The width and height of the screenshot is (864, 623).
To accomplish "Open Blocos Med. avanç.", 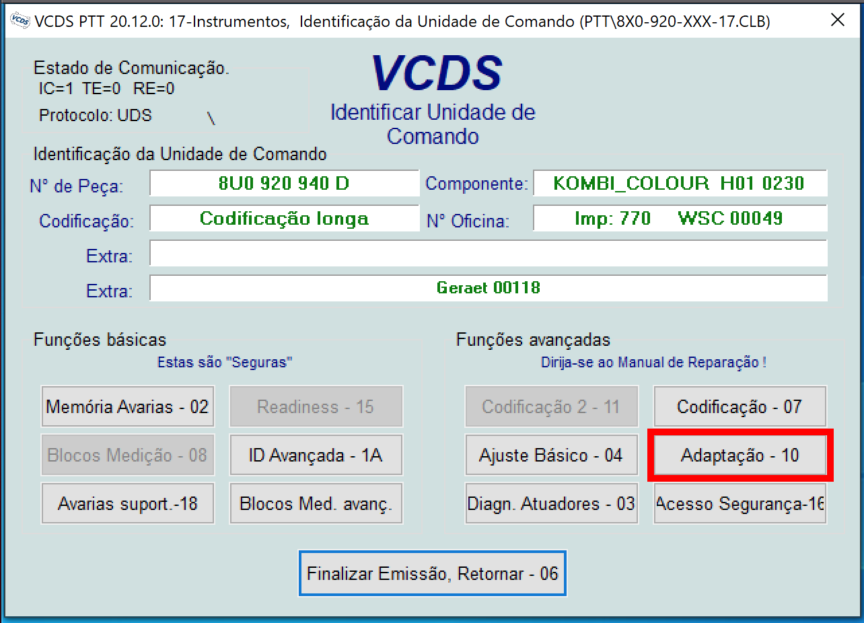I will point(316,503).
